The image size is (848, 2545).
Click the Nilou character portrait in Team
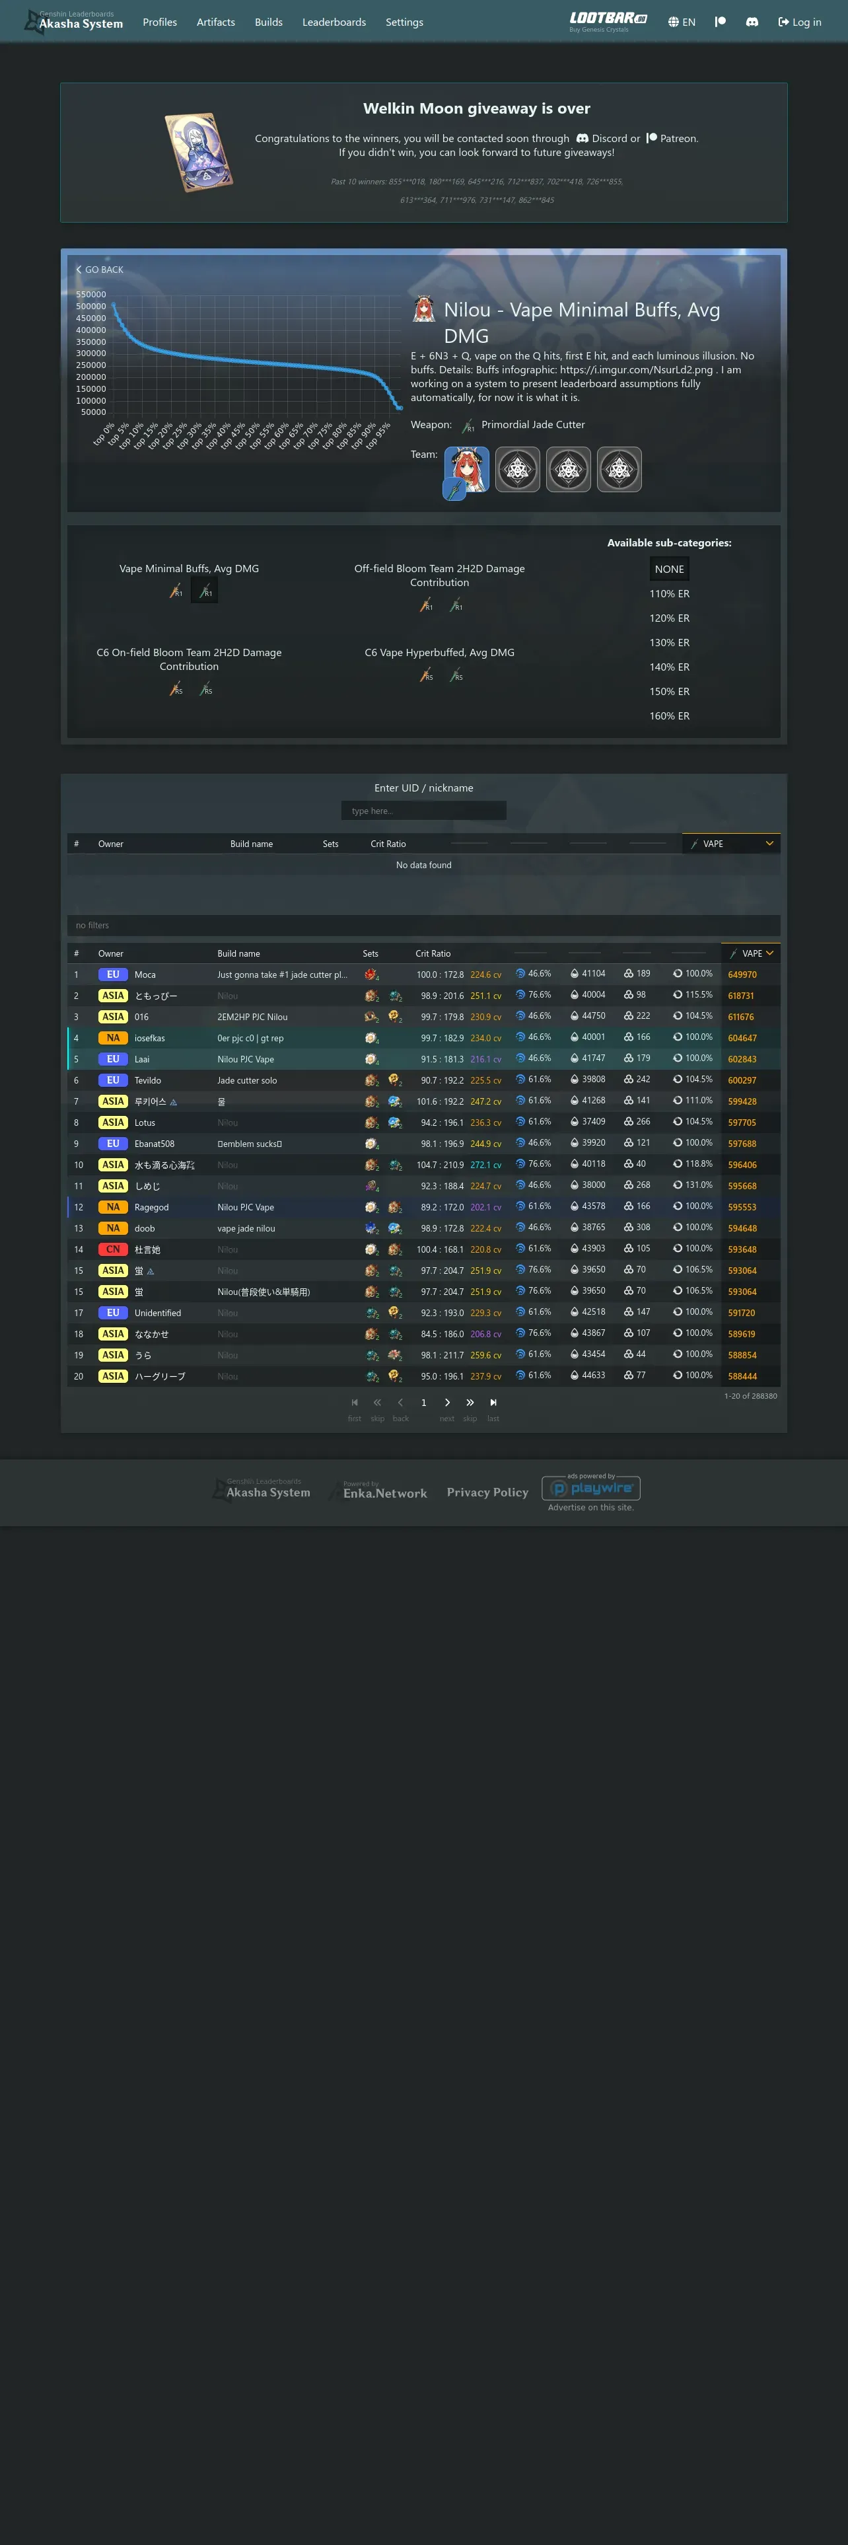click(x=466, y=469)
